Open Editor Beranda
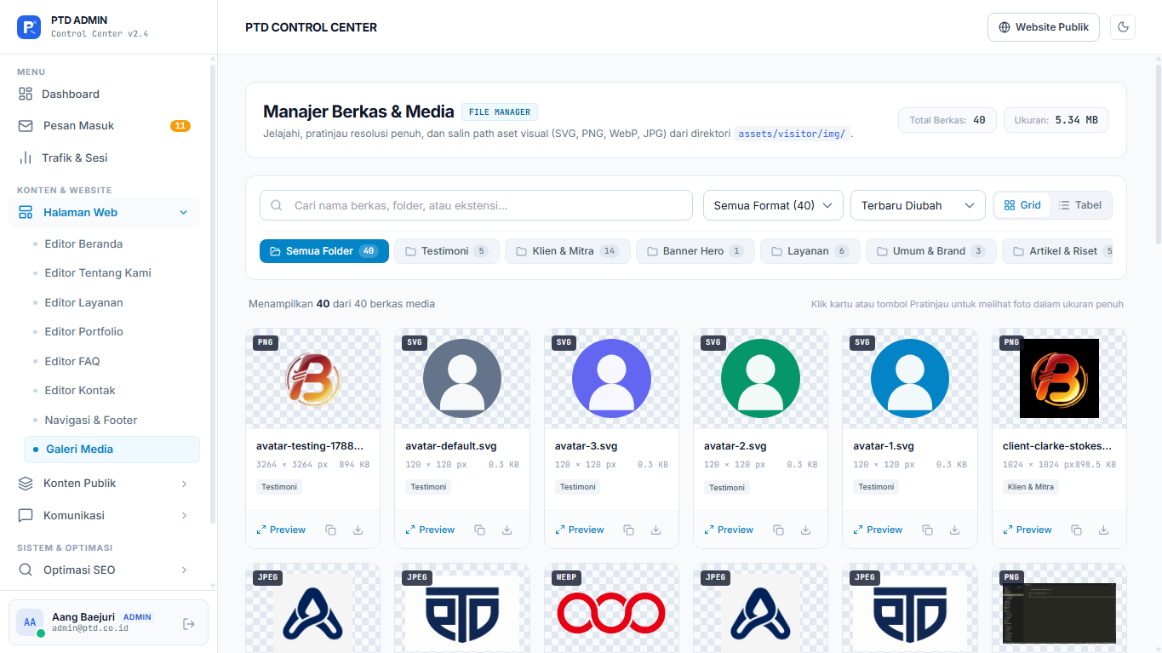 click(83, 243)
